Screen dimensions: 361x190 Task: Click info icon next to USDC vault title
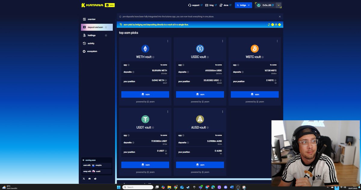(x=208, y=57)
